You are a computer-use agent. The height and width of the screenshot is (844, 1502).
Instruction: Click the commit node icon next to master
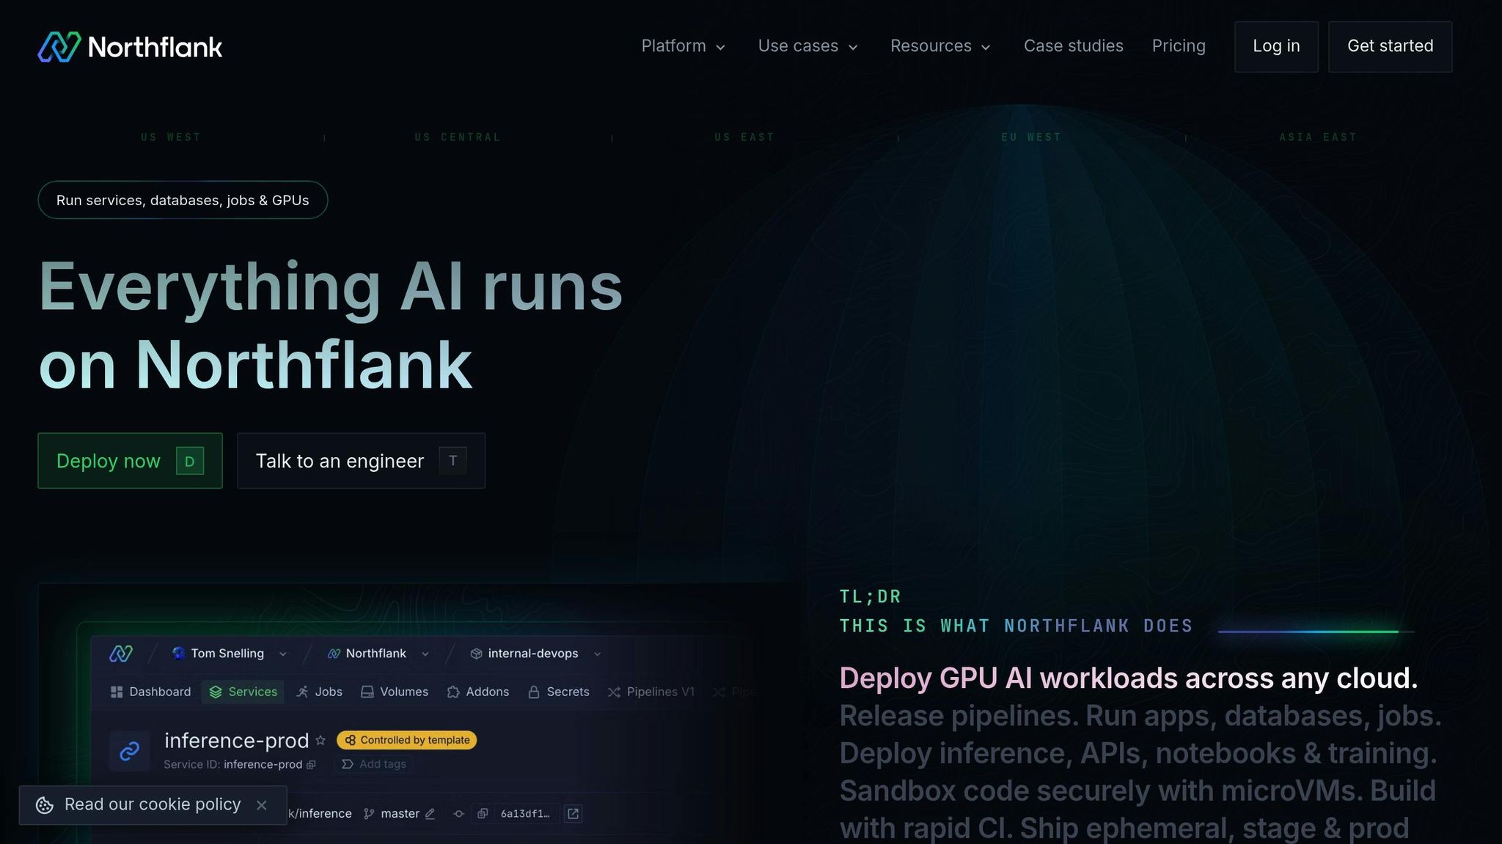[459, 814]
